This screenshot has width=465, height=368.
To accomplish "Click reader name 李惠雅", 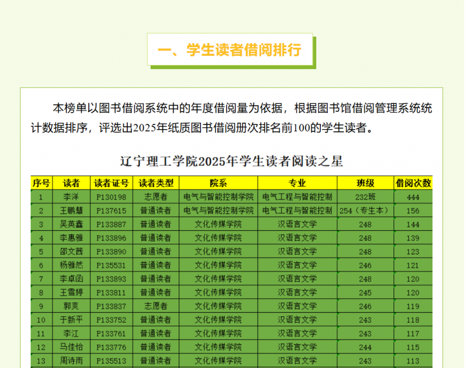I will click(71, 238).
